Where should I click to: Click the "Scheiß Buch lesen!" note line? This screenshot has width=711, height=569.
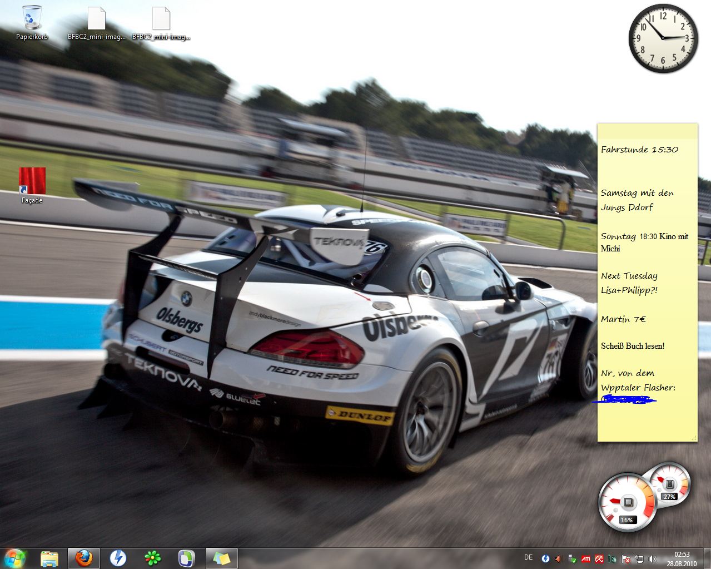coord(633,346)
